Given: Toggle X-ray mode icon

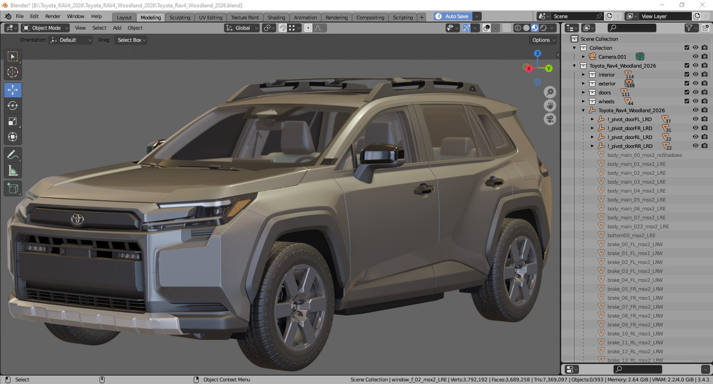Looking at the screenshot, I should pyautogui.click(x=506, y=28).
